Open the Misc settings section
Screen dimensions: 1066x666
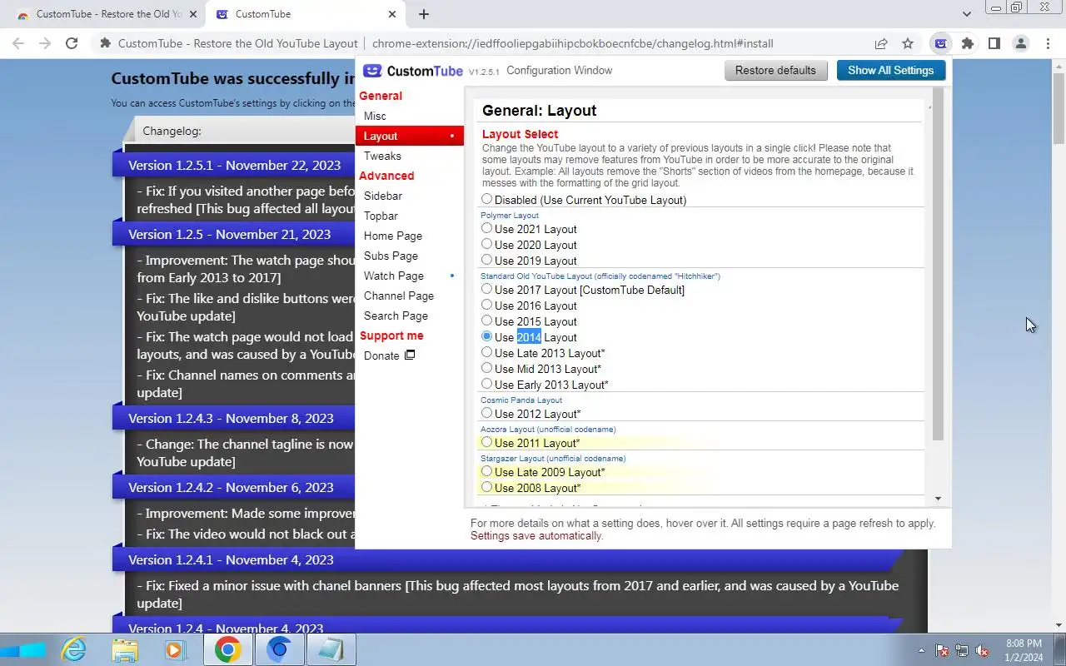click(x=375, y=116)
